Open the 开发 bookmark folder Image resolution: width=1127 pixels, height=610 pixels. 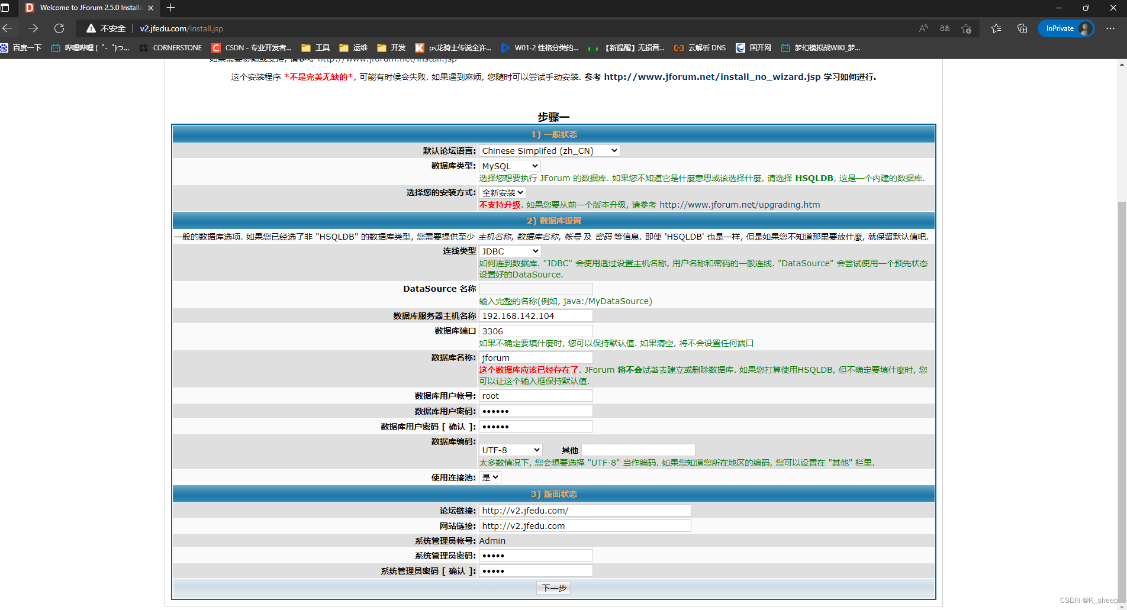[391, 48]
